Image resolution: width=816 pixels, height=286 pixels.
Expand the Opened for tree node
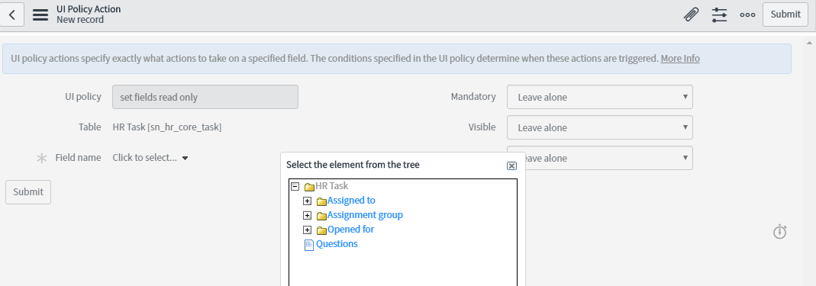click(x=307, y=230)
